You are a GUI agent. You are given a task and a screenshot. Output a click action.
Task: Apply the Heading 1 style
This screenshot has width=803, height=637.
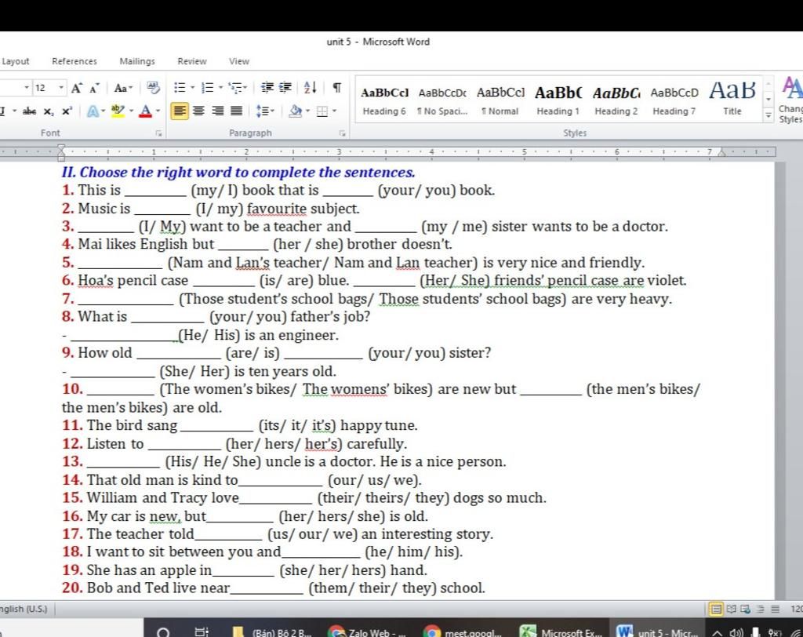click(x=558, y=100)
